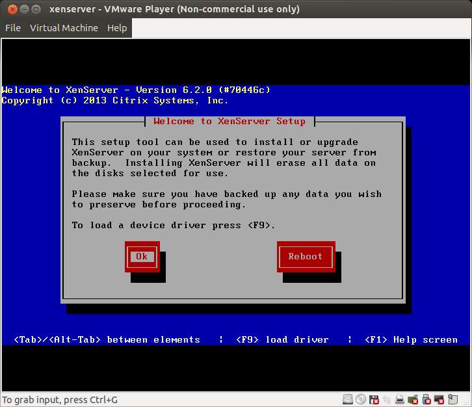Image resolution: width=472 pixels, height=407 pixels.
Task: Click the '<F1> Help screen' hint text
Action: 411,340
